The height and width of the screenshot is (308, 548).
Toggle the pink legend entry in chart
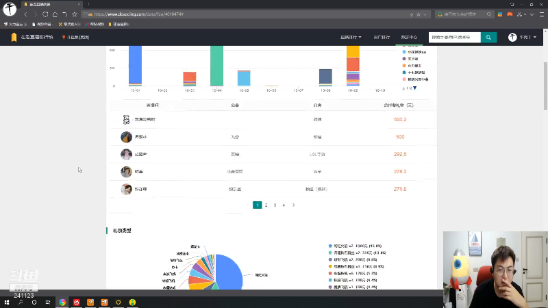coord(416,79)
